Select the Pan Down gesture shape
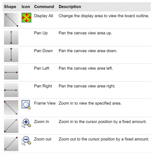This screenshot has height=155, width=154. coord(11,55)
